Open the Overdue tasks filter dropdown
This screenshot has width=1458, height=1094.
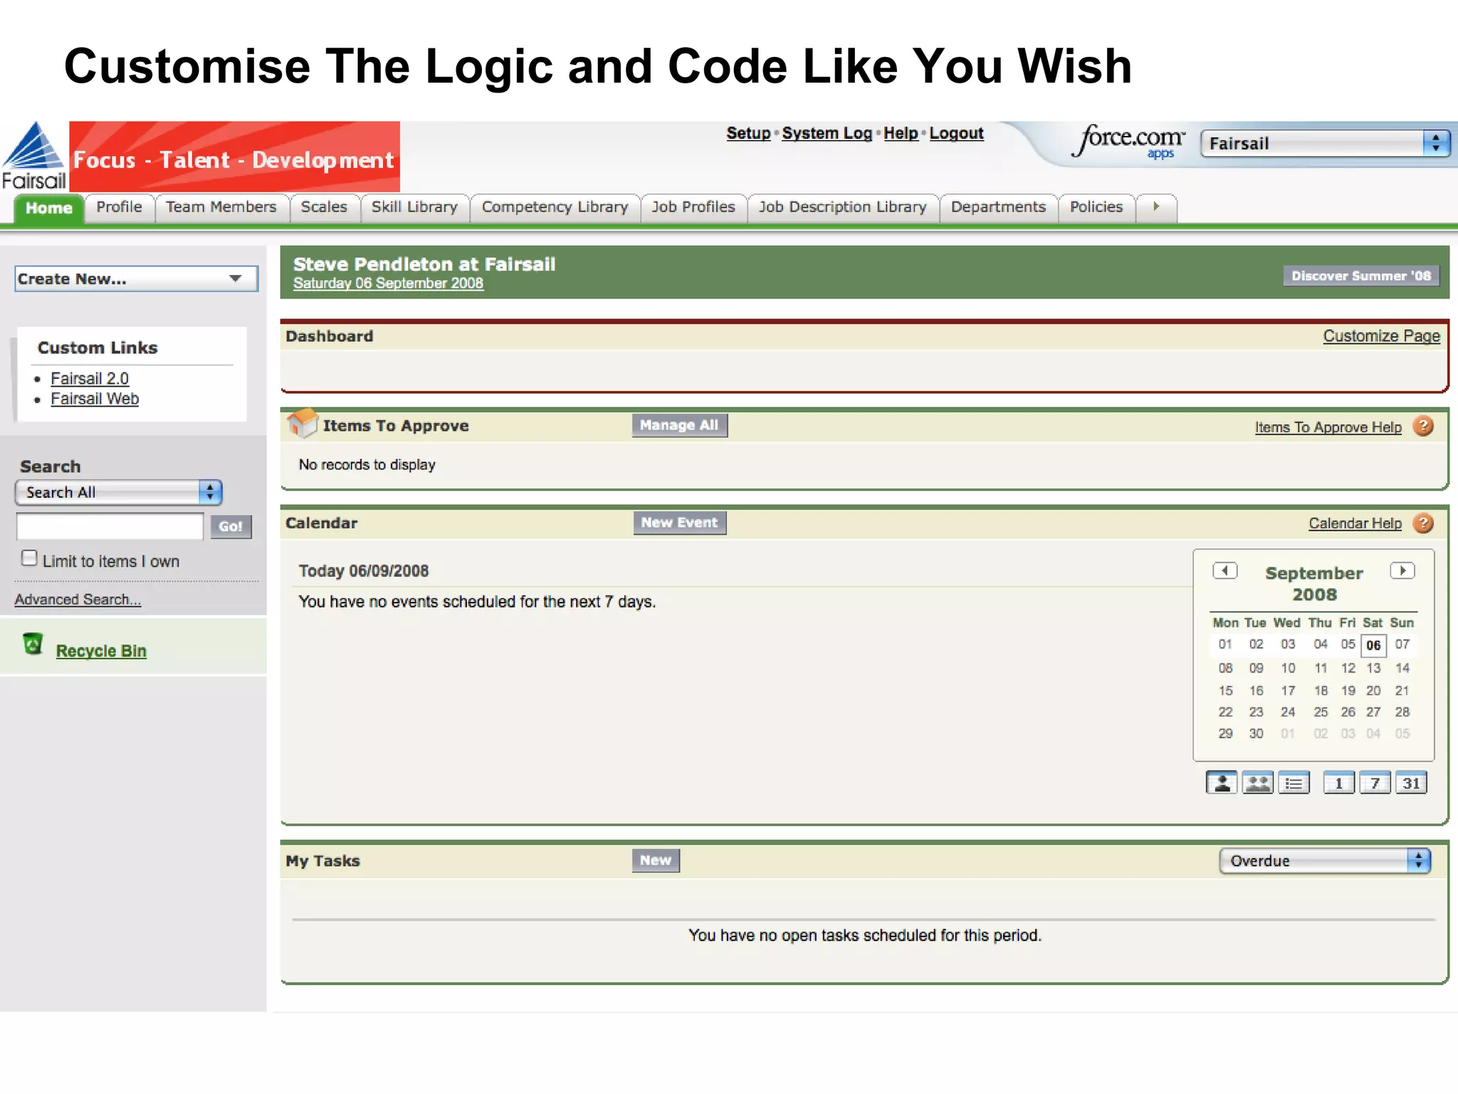(x=1325, y=860)
